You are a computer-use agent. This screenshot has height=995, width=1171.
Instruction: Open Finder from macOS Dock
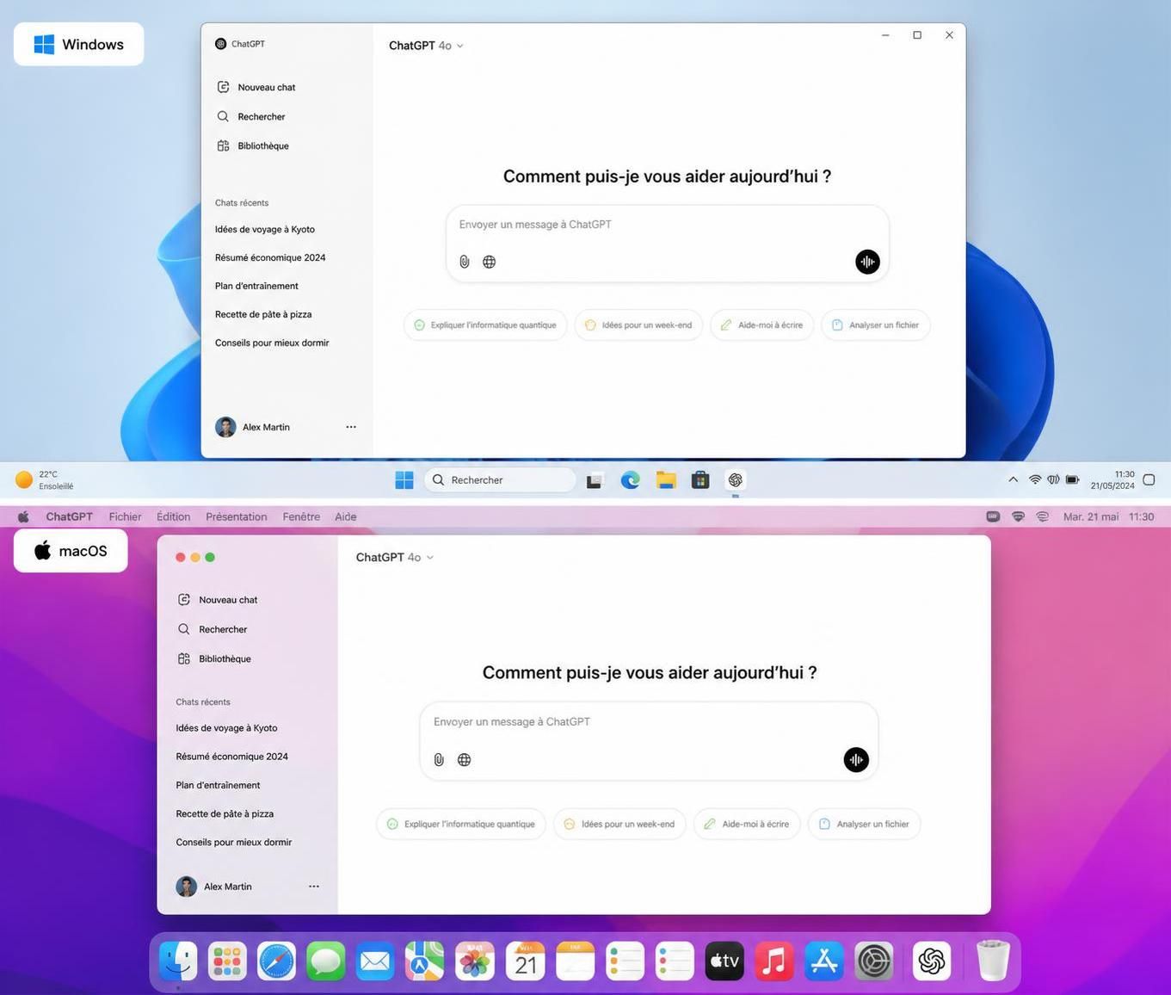pos(178,961)
